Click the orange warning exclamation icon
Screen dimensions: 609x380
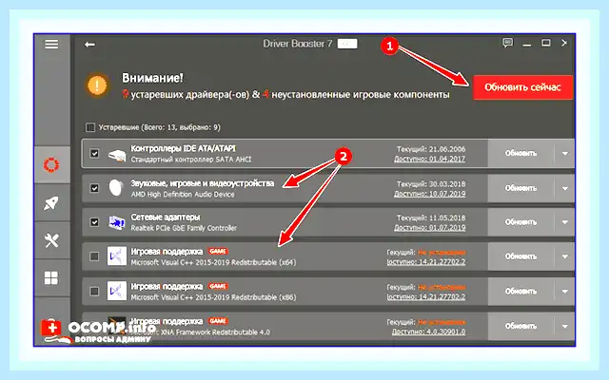coord(97,85)
